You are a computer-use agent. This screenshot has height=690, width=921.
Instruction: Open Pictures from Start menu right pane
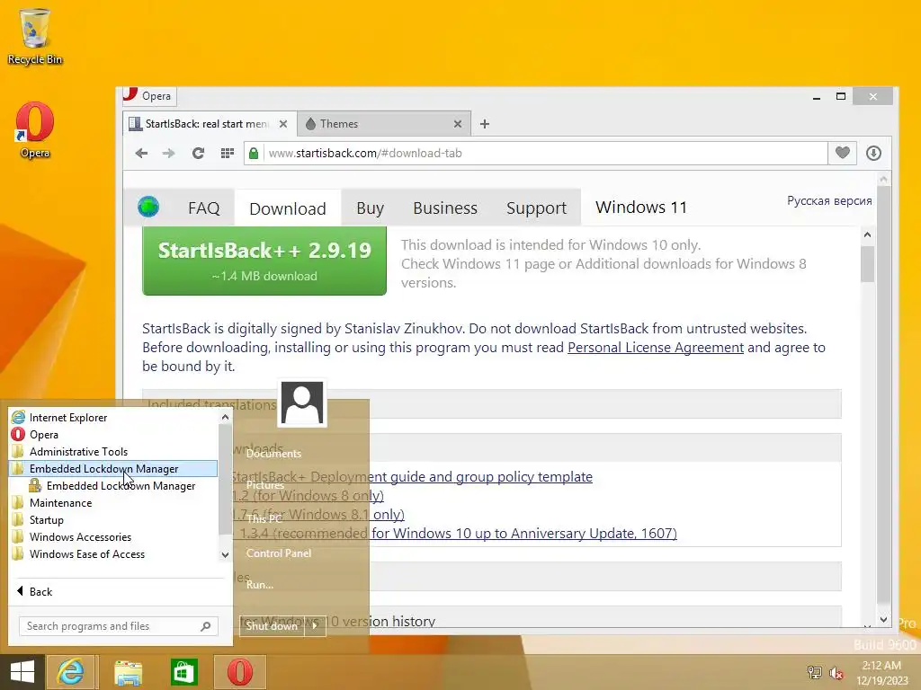(265, 484)
